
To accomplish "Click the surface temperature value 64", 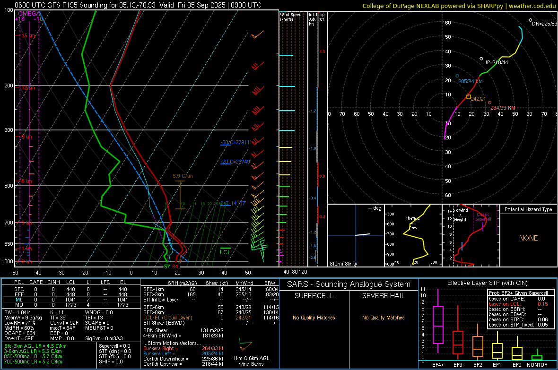I will pos(175,267).
